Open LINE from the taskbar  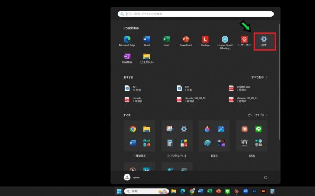[x=227, y=191]
